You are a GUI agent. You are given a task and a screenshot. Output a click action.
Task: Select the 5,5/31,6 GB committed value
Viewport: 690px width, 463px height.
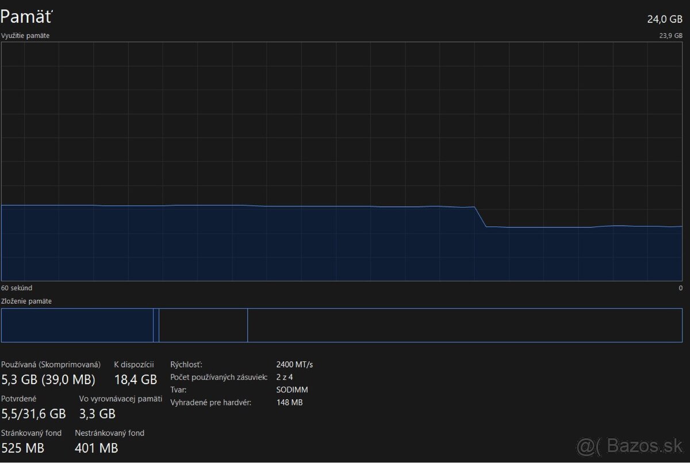click(34, 414)
